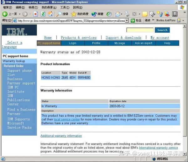Click the IBM site search text field

pos(140,30)
